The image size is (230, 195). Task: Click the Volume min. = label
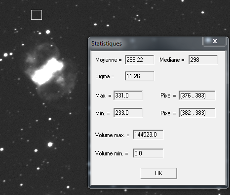tap(112, 153)
